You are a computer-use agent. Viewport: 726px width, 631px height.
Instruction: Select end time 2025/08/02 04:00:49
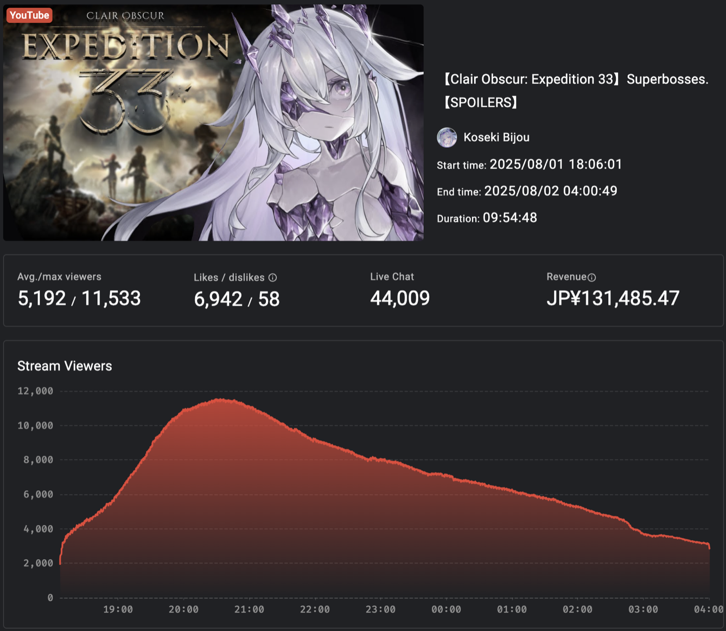tap(550, 191)
